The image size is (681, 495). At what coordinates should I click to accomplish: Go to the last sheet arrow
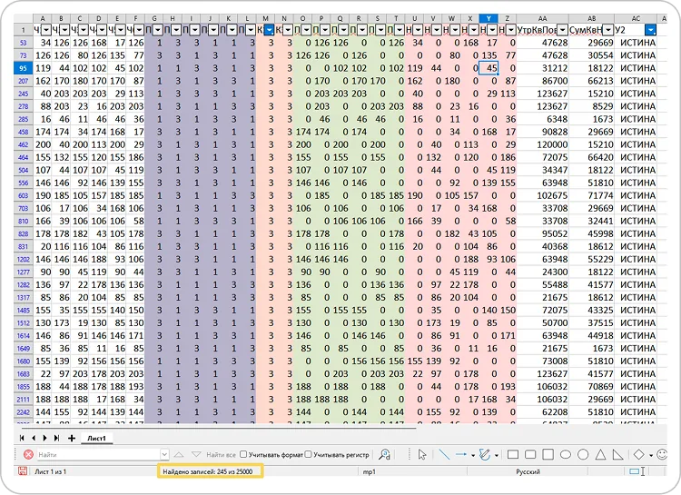coord(56,438)
